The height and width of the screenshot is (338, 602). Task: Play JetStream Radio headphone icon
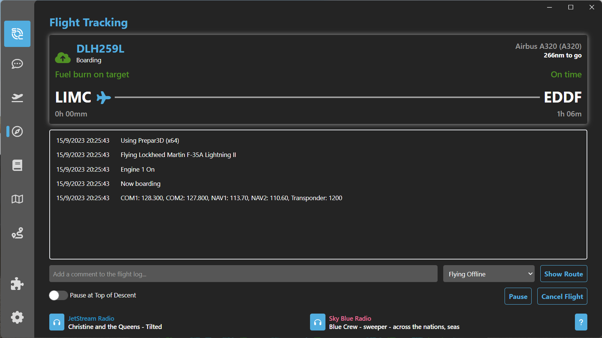tap(57, 322)
